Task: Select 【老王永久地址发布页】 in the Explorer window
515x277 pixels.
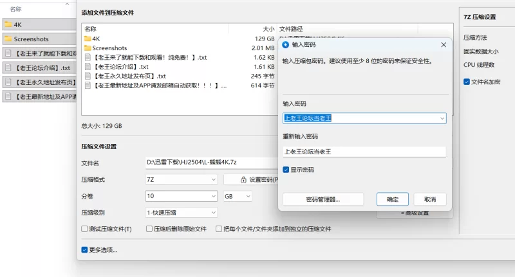Action: click(x=39, y=82)
